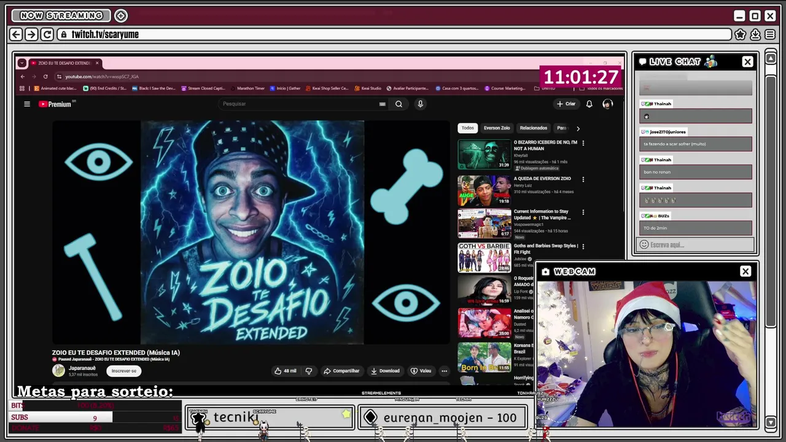Open options for O BIZARRO ICEBERG video

[583, 143]
